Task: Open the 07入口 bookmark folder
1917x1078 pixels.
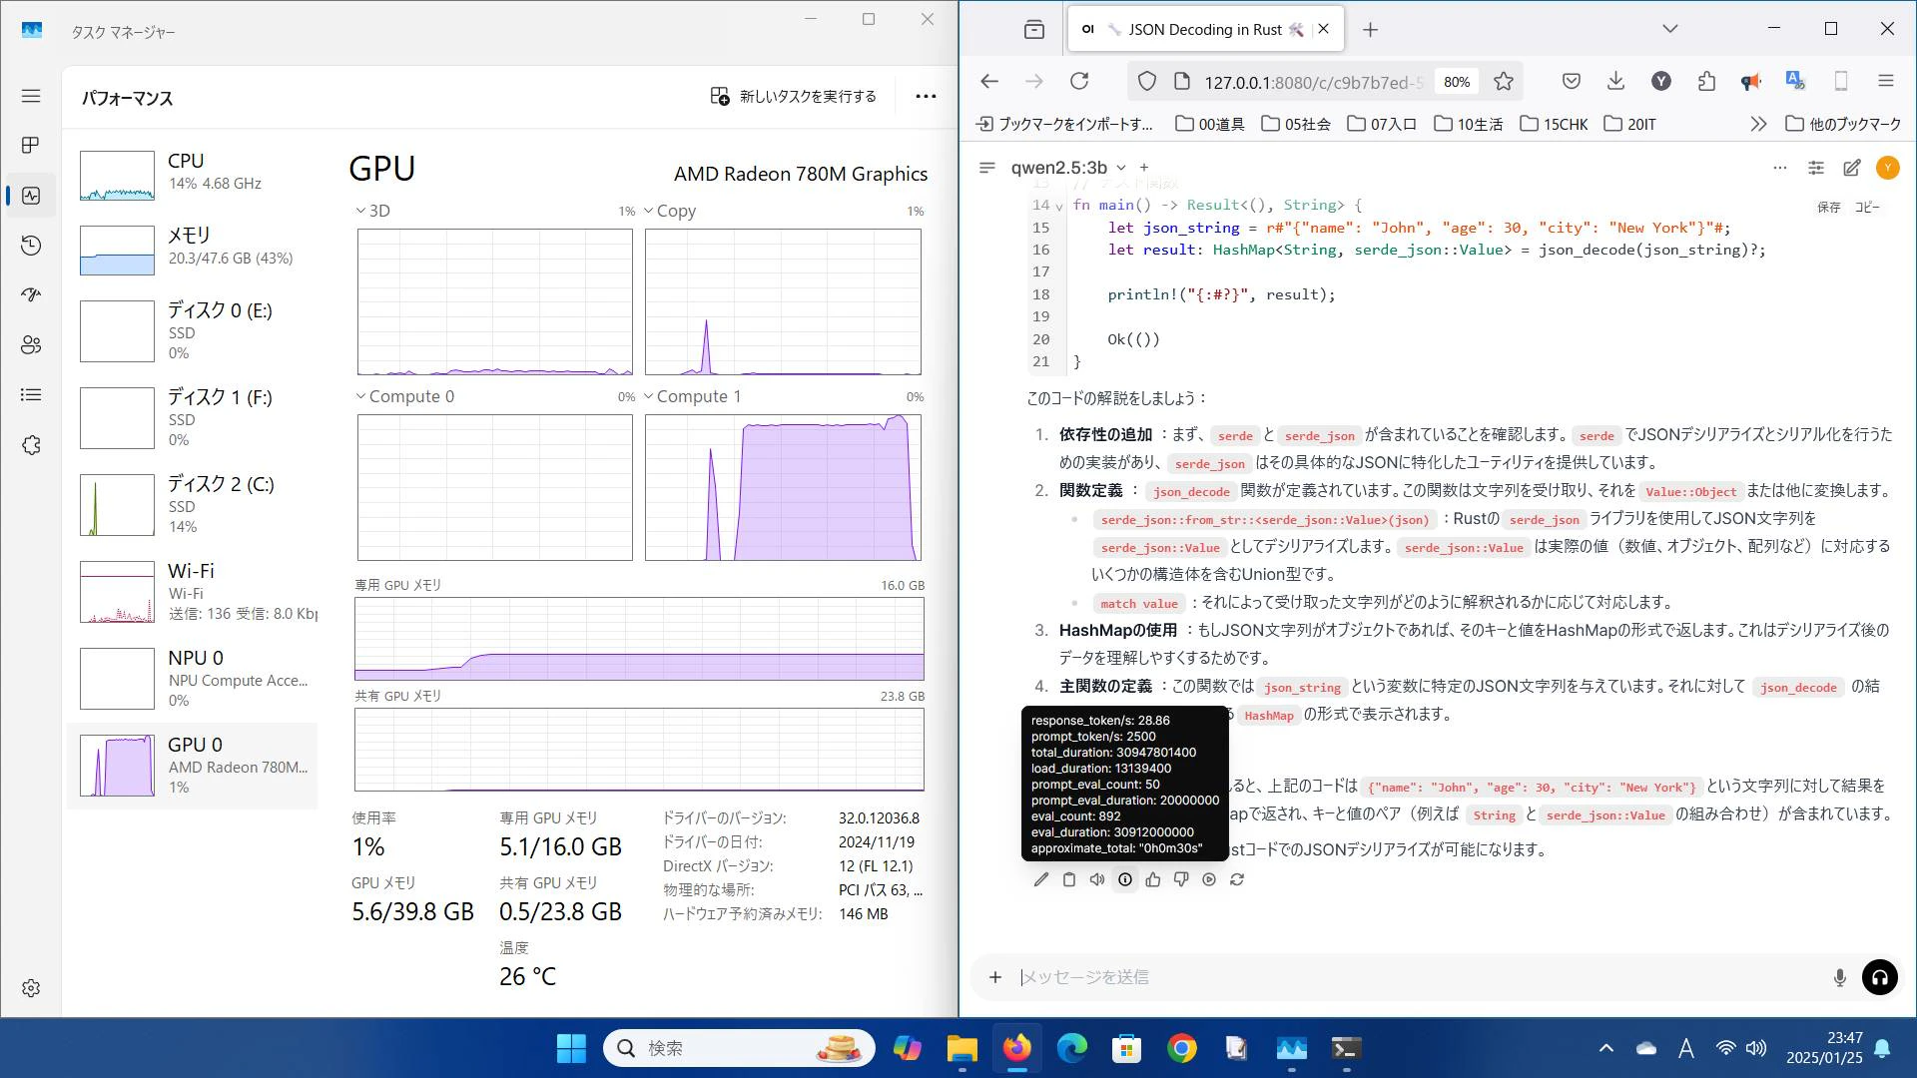Action: (1382, 124)
